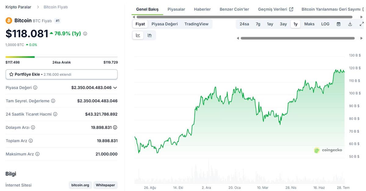Expand the chart to fullscreen with the arrows icon

[361, 24]
